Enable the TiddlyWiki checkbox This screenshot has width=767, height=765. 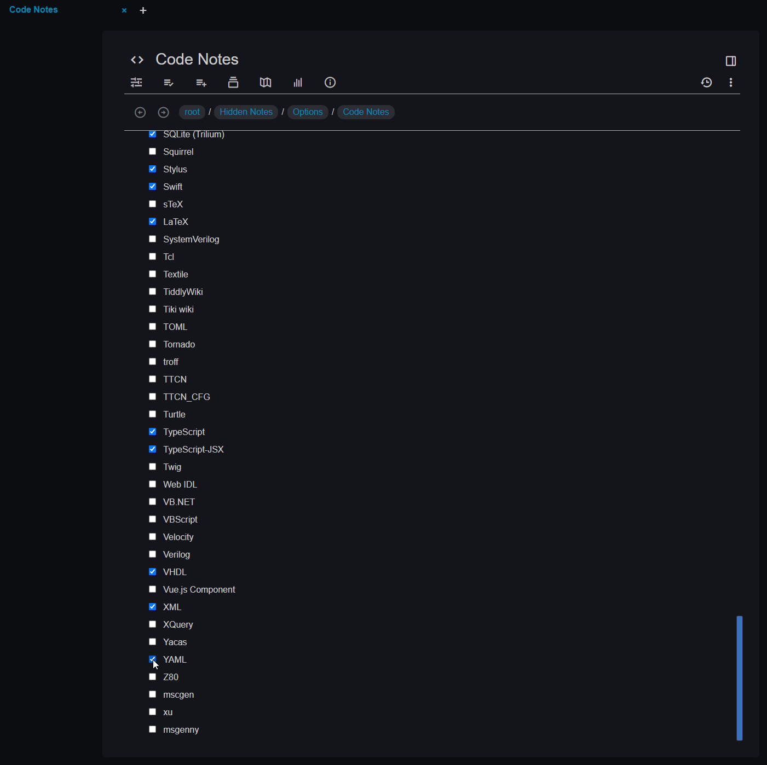pos(153,292)
